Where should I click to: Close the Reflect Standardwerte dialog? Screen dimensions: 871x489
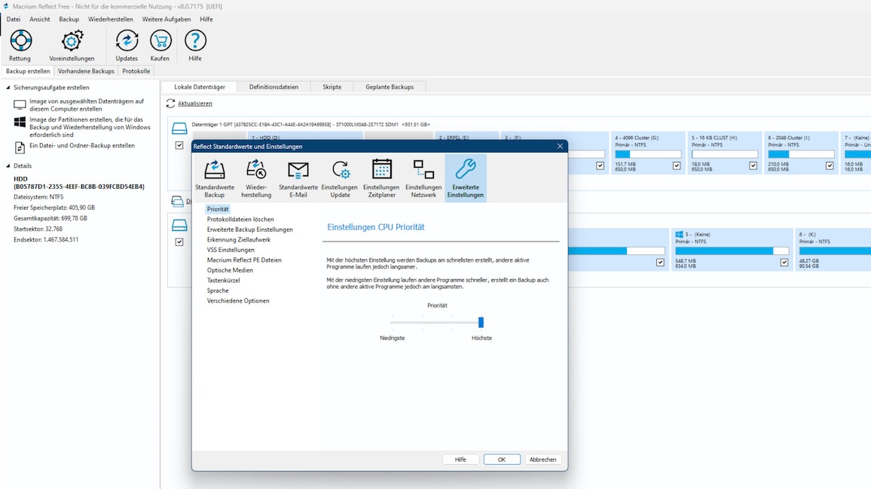tap(560, 147)
